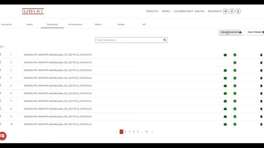Open the document file ending _127_
Image resolution: width=264 pixels, height=148 pixels.
pos(58,55)
